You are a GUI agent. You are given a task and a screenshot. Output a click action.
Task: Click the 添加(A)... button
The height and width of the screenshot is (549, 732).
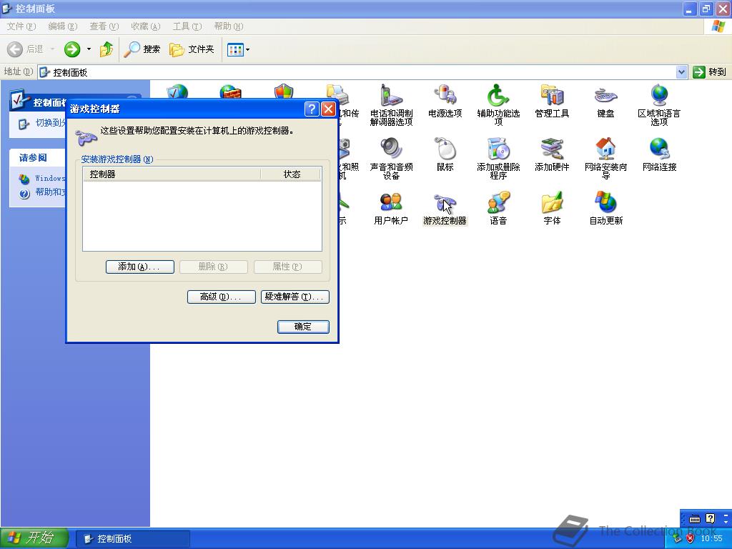pyautogui.click(x=139, y=267)
